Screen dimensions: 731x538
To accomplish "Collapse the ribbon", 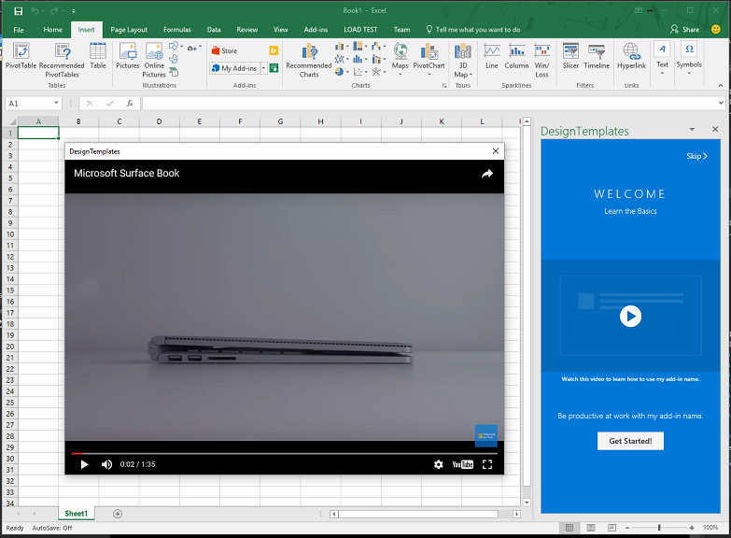I will [x=721, y=85].
